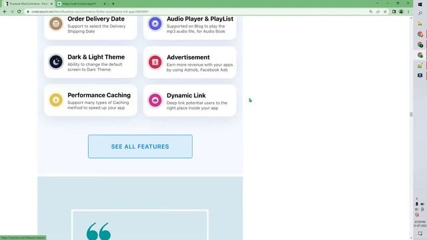This screenshot has width=427, height=240.
Task: Bookmark this page with the star
Action: (x=385, y=12)
